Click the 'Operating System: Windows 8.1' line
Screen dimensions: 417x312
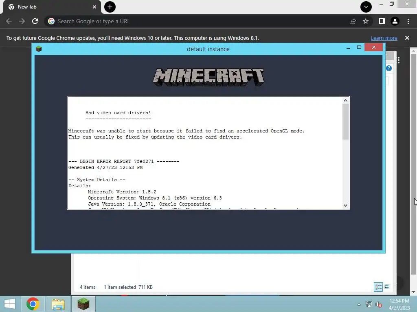click(x=155, y=198)
